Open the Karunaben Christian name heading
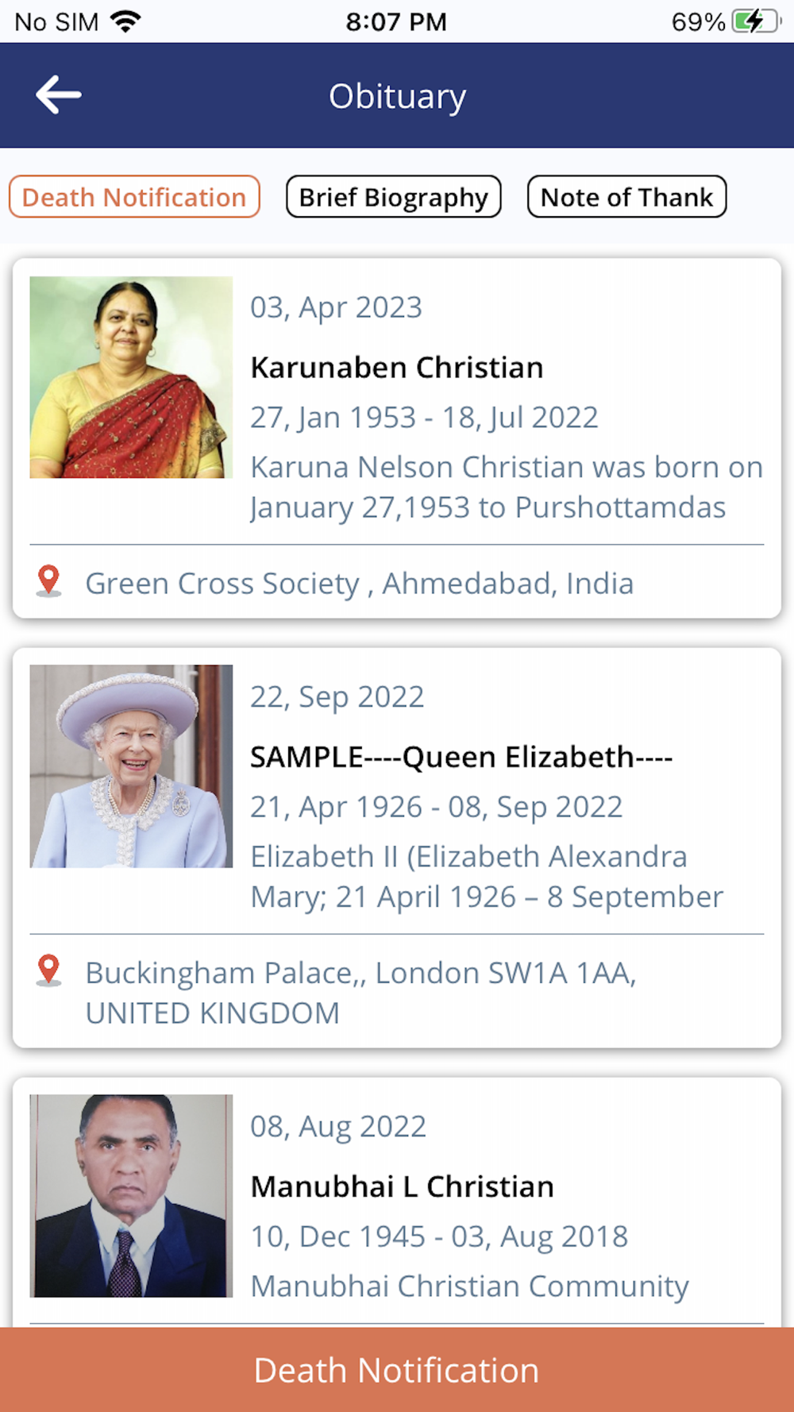 (397, 368)
